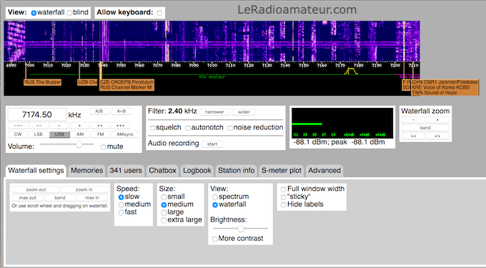
Task: Click the max out button
Action: pyautogui.click(x=28, y=198)
